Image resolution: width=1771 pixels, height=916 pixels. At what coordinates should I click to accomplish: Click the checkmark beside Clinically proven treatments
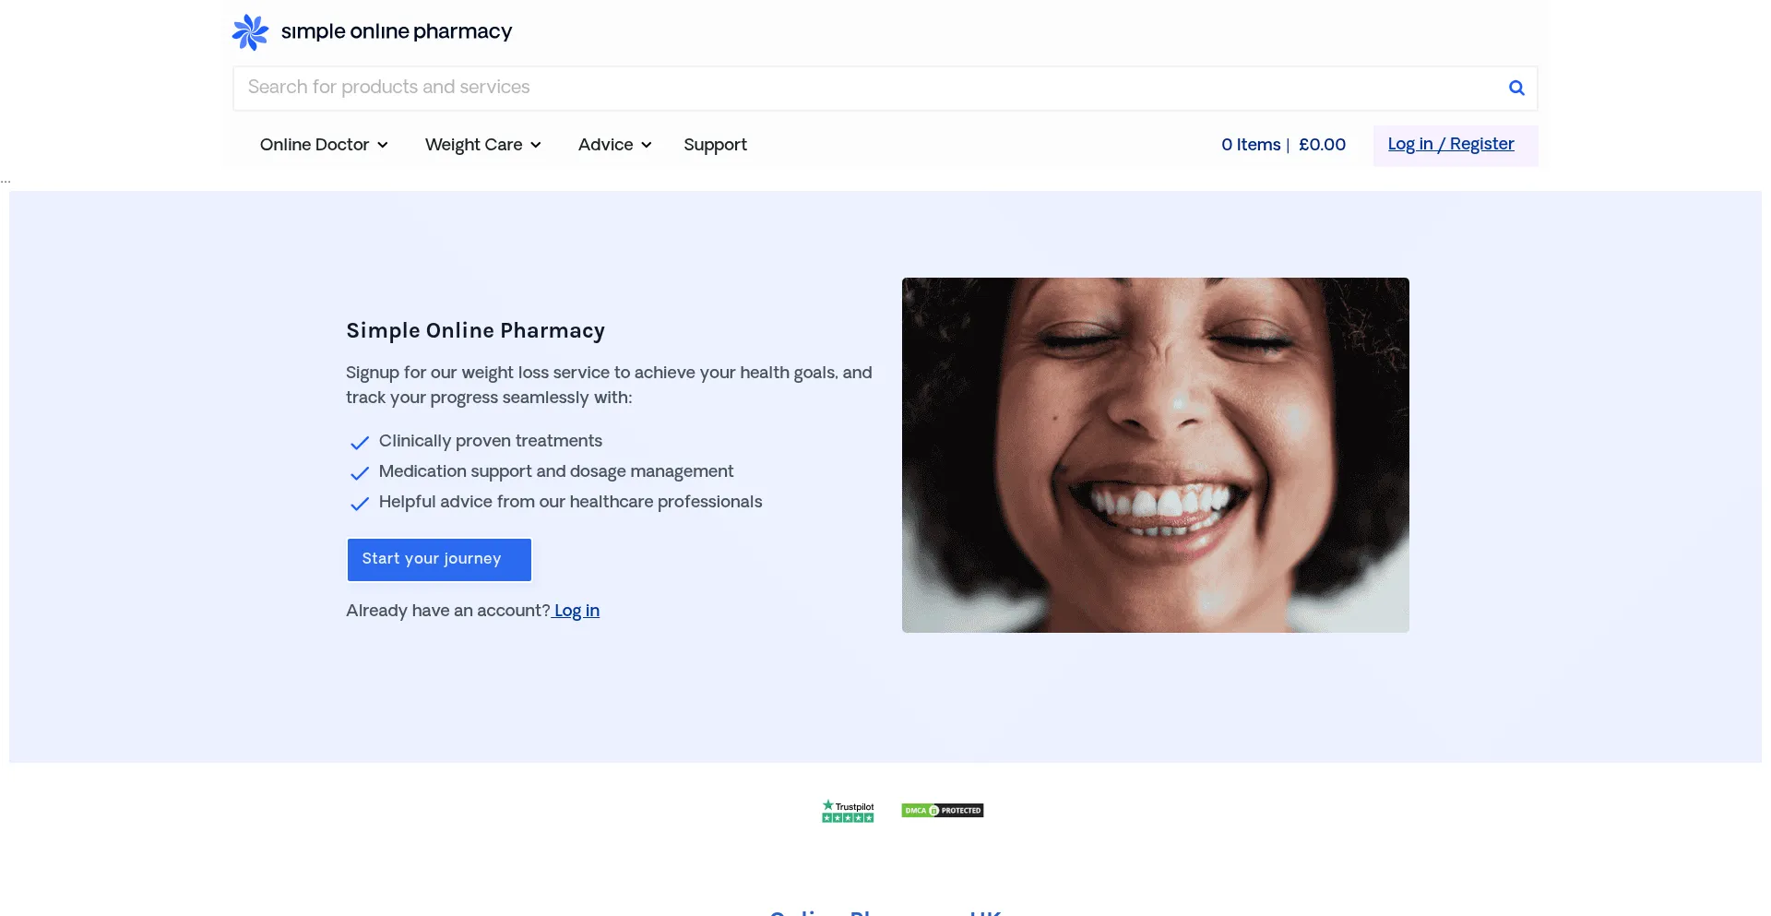click(360, 443)
